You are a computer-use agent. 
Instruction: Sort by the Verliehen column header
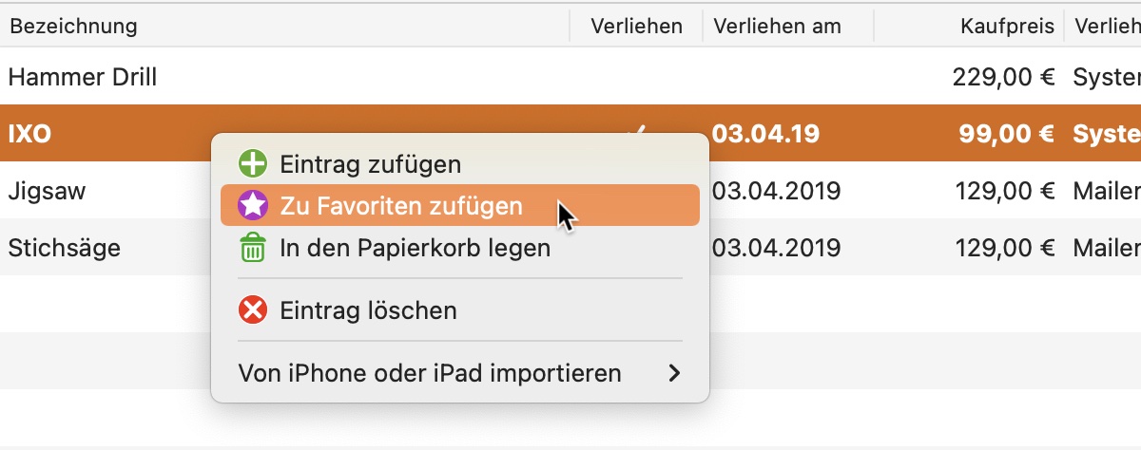click(x=636, y=26)
